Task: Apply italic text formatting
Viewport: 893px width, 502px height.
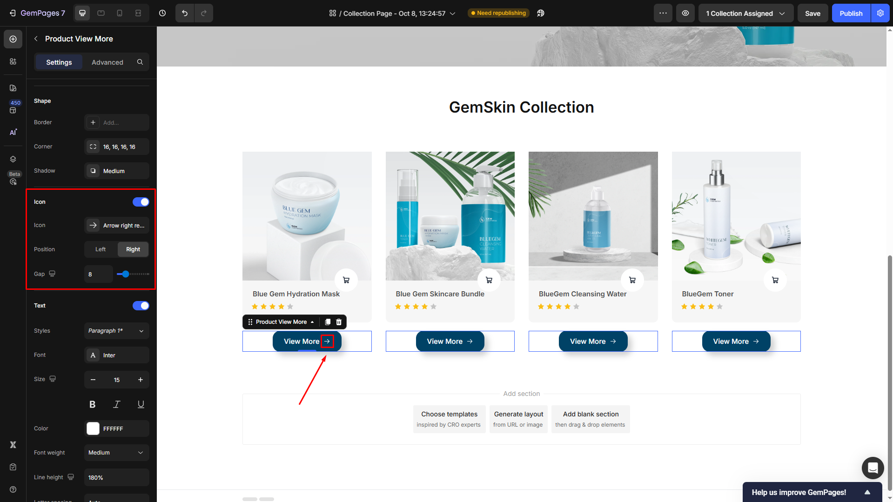Action: pyautogui.click(x=116, y=404)
